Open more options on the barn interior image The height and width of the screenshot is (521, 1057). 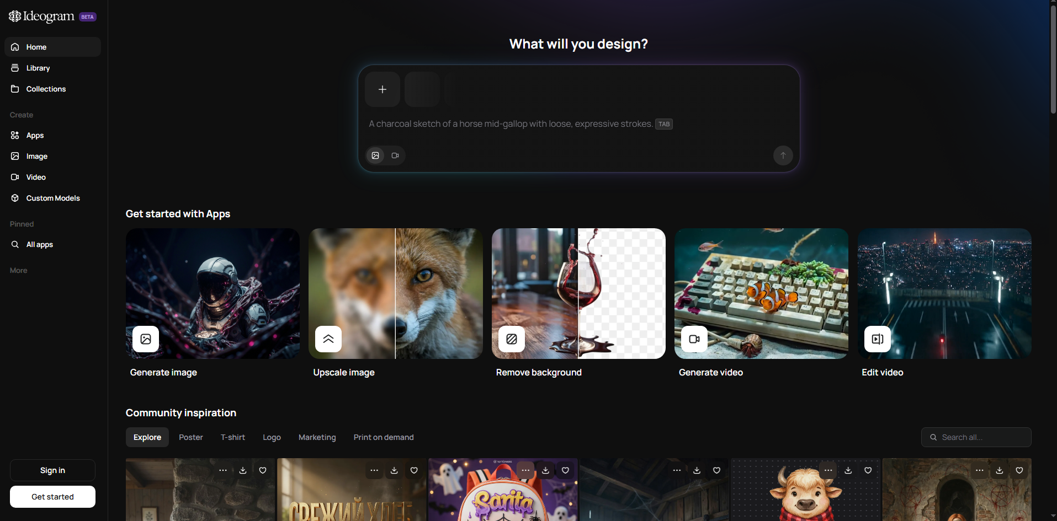coord(677,470)
